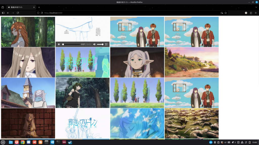Bookmark this page with the star icon
This screenshot has height=145, width=259.
pos(226,13)
